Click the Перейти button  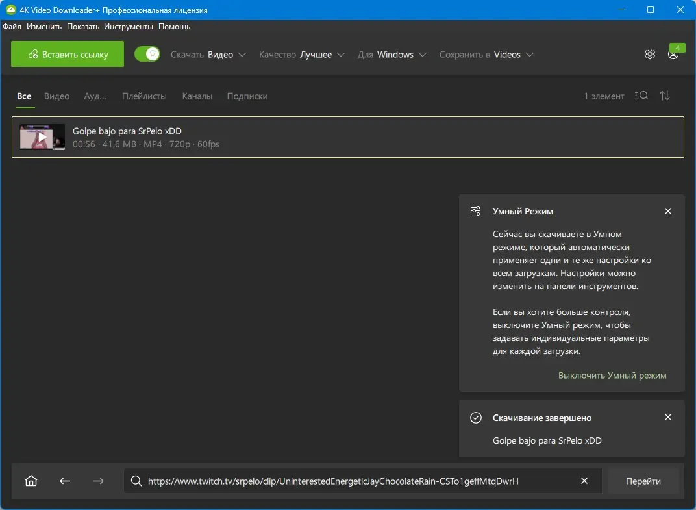click(643, 481)
